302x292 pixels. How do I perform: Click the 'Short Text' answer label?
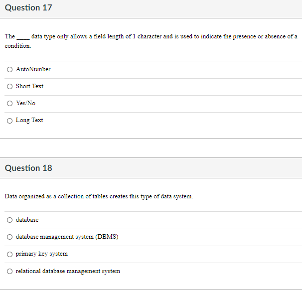(x=30, y=86)
